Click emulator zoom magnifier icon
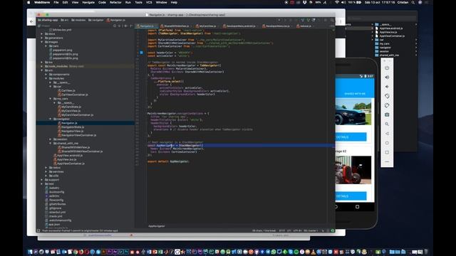The width and height of the screenshot is (456, 256). tap(387, 124)
